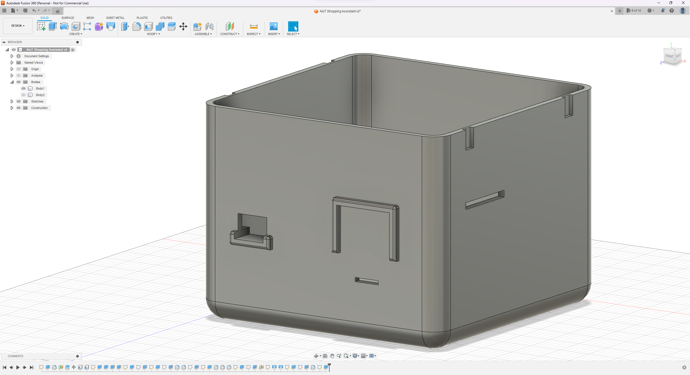Image resolution: width=690 pixels, height=375 pixels.
Task: Select the Create Sketch tool
Action: 41,26
